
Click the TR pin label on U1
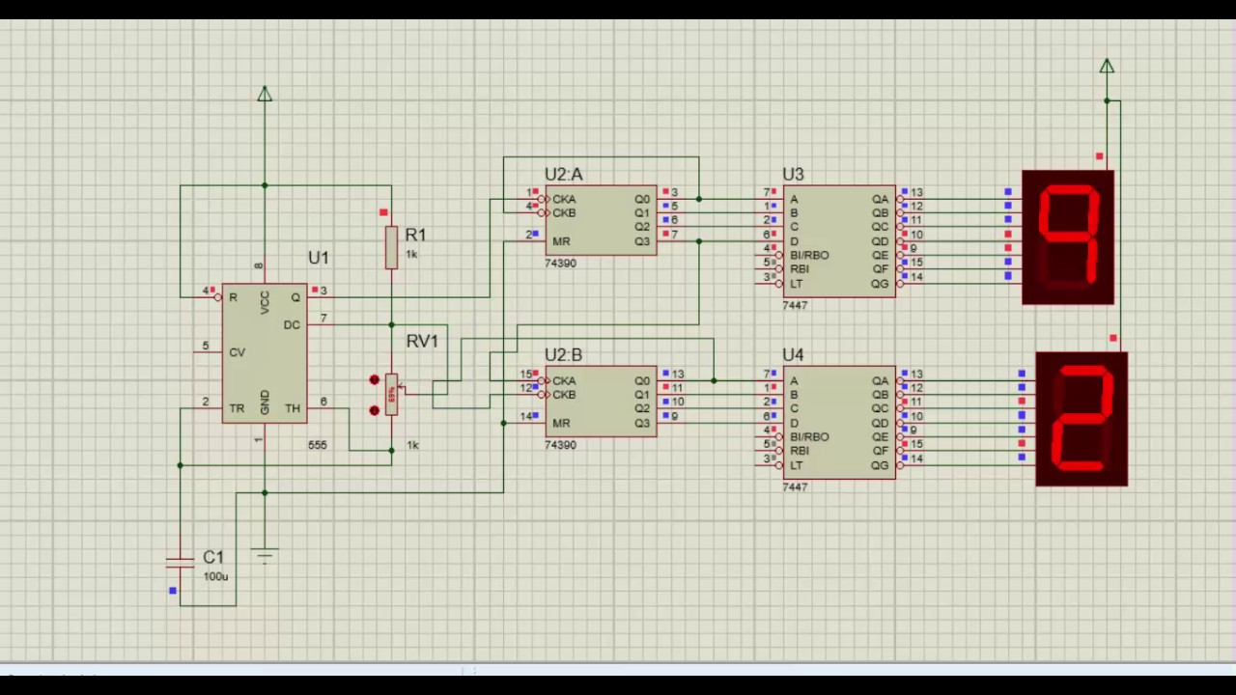pyautogui.click(x=237, y=409)
